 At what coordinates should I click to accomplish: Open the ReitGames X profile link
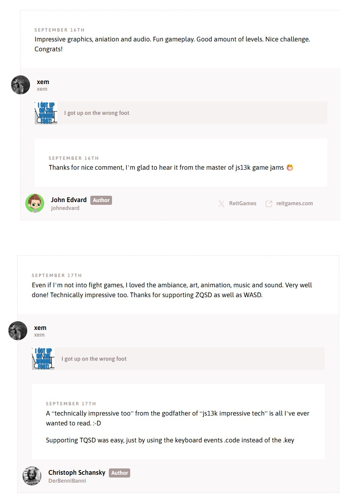pyautogui.click(x=243, y=204)
